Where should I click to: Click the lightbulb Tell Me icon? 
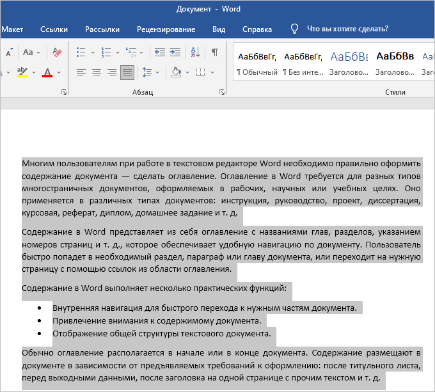point(294,29)
